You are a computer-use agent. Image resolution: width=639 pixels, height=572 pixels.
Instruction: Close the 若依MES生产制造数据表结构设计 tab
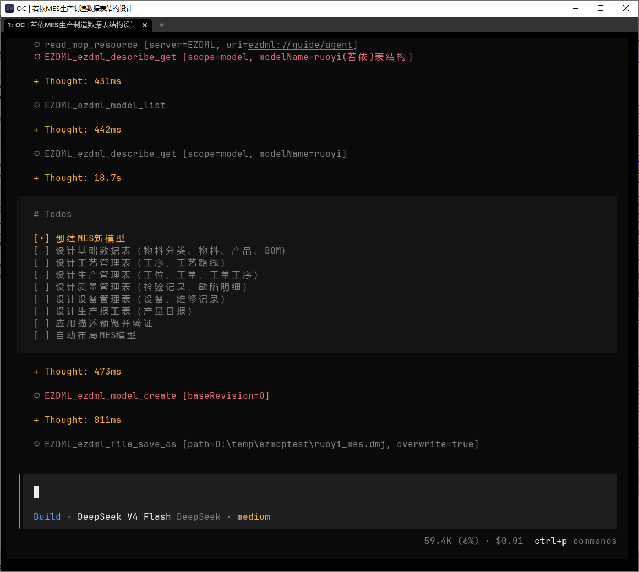[x=145, y=25]
